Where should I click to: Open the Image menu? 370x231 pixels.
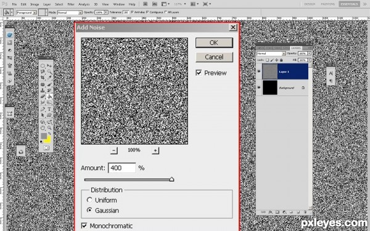35,4
